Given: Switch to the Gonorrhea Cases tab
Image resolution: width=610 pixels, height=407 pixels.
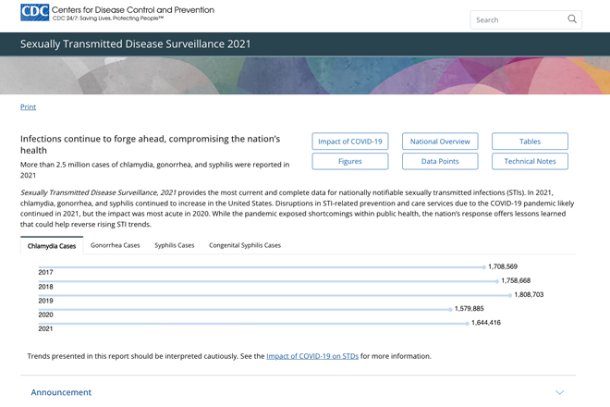Looking at the screenshot, I should coord(116,245).
